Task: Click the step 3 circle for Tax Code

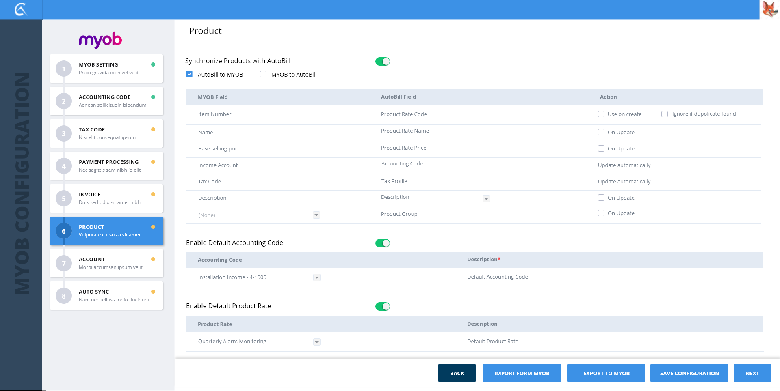Action: [x=64, y=134]
